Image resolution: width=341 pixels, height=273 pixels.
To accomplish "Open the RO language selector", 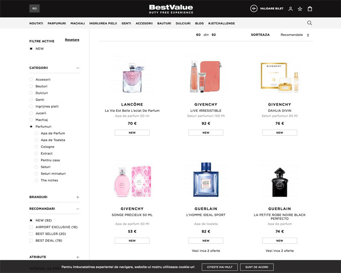I will tap(34, 9).
